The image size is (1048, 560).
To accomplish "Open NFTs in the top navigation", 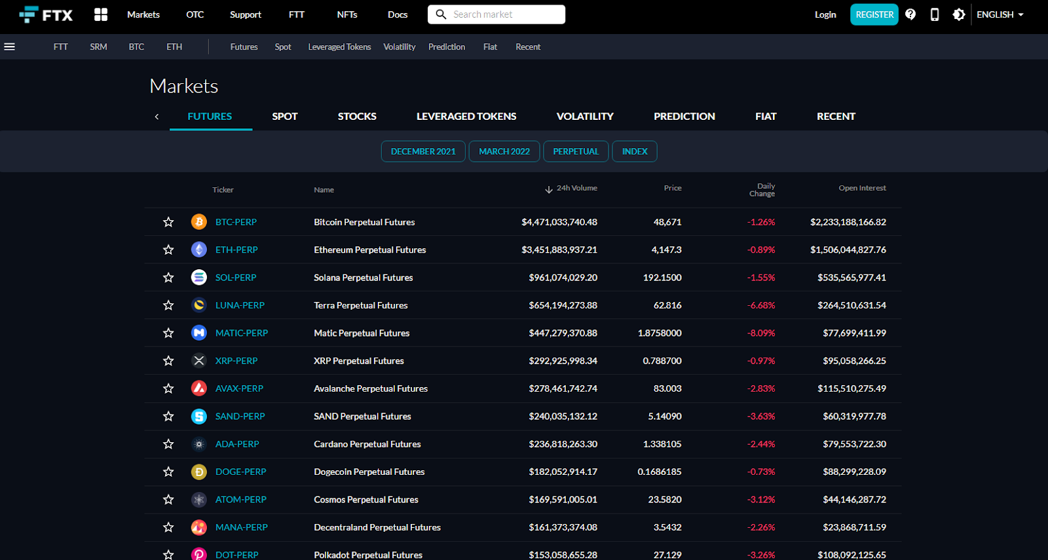I will (x=347, y=14).
